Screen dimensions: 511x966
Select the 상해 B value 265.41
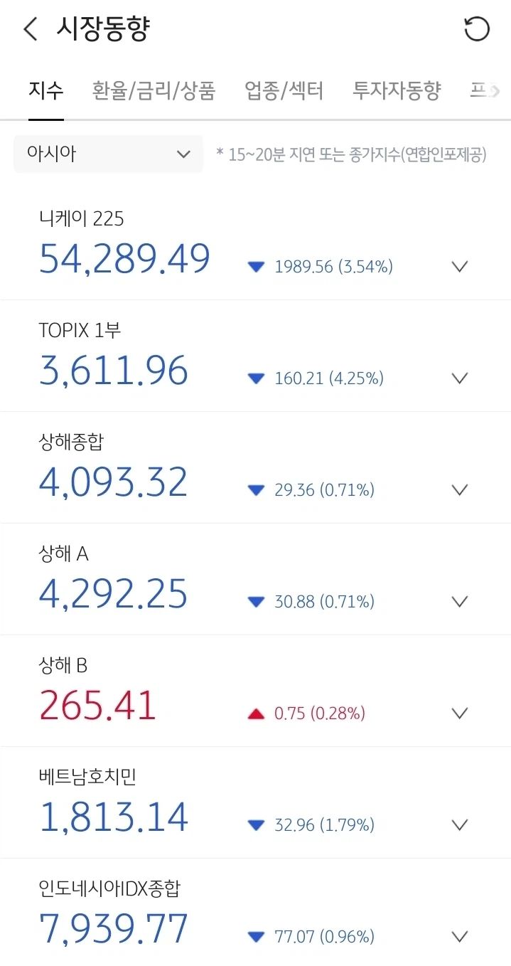(97, 706)
